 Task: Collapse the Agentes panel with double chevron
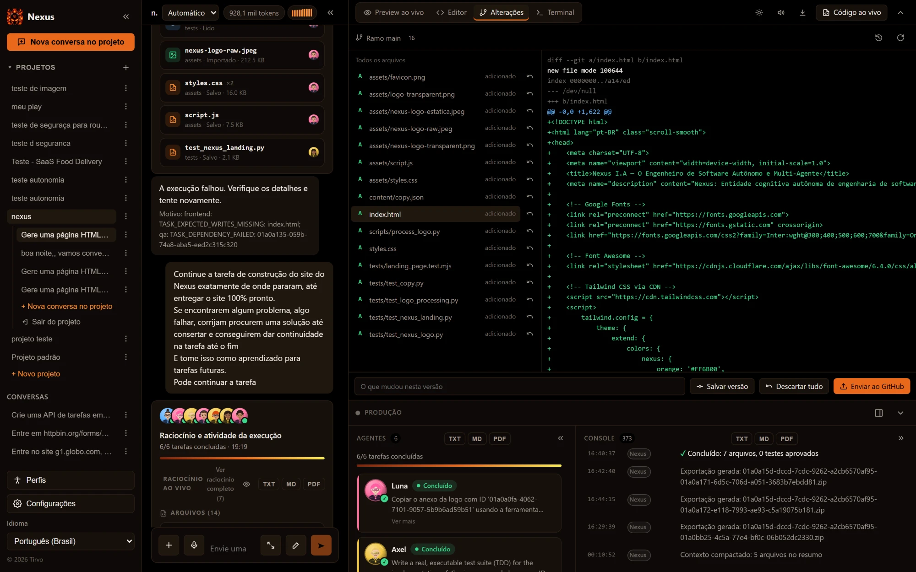[561, 438]
